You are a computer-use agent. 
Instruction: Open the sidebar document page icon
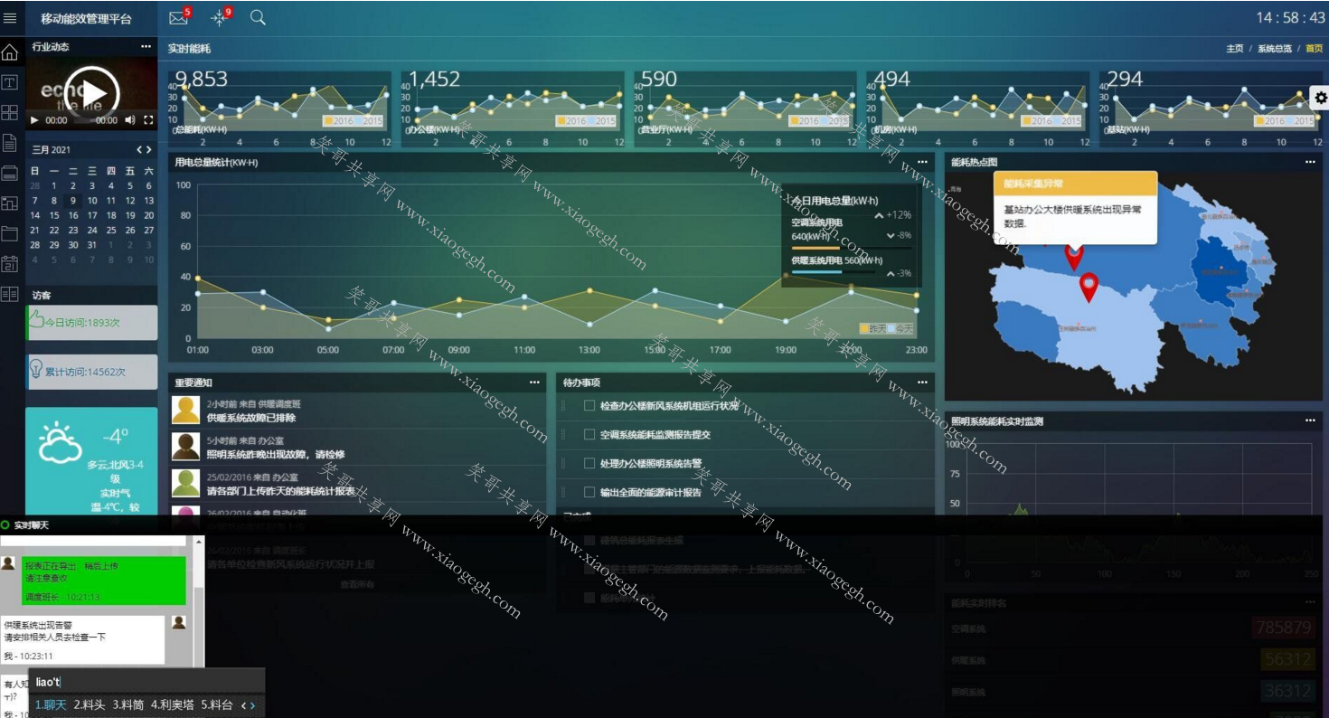pos(10,142)
